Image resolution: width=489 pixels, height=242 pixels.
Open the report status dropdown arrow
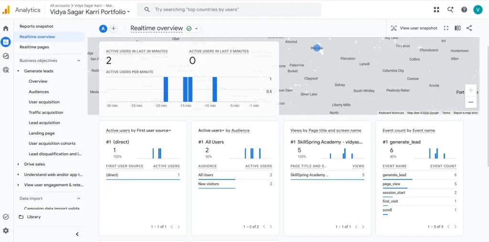196,29
